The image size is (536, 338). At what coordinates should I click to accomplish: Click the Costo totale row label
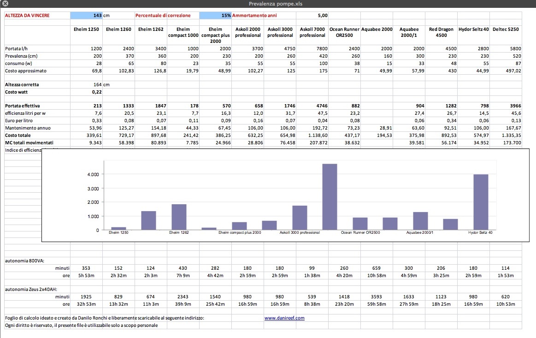(18, 136)
